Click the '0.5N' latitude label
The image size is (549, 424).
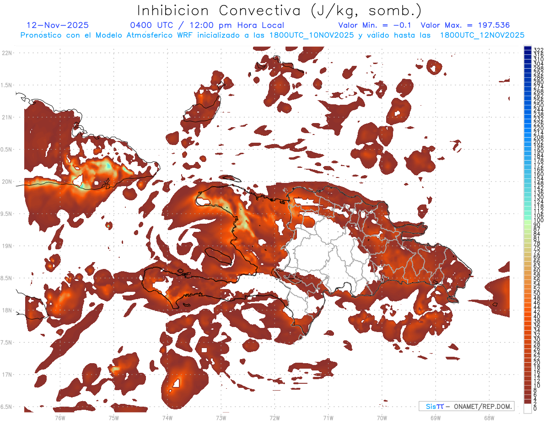(7, 150)
